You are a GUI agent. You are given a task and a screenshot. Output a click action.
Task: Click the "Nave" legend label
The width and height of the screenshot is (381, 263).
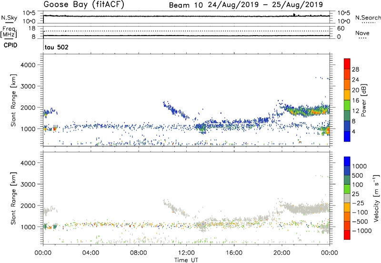362,33
